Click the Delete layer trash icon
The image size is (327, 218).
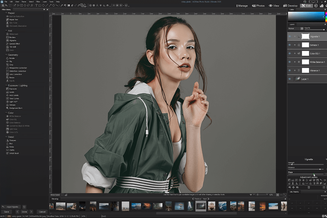[309, 187]
